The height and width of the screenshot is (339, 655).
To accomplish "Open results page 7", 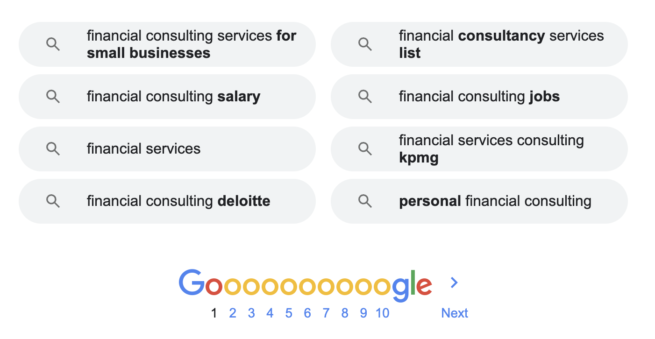I will [x=326, y=313].
